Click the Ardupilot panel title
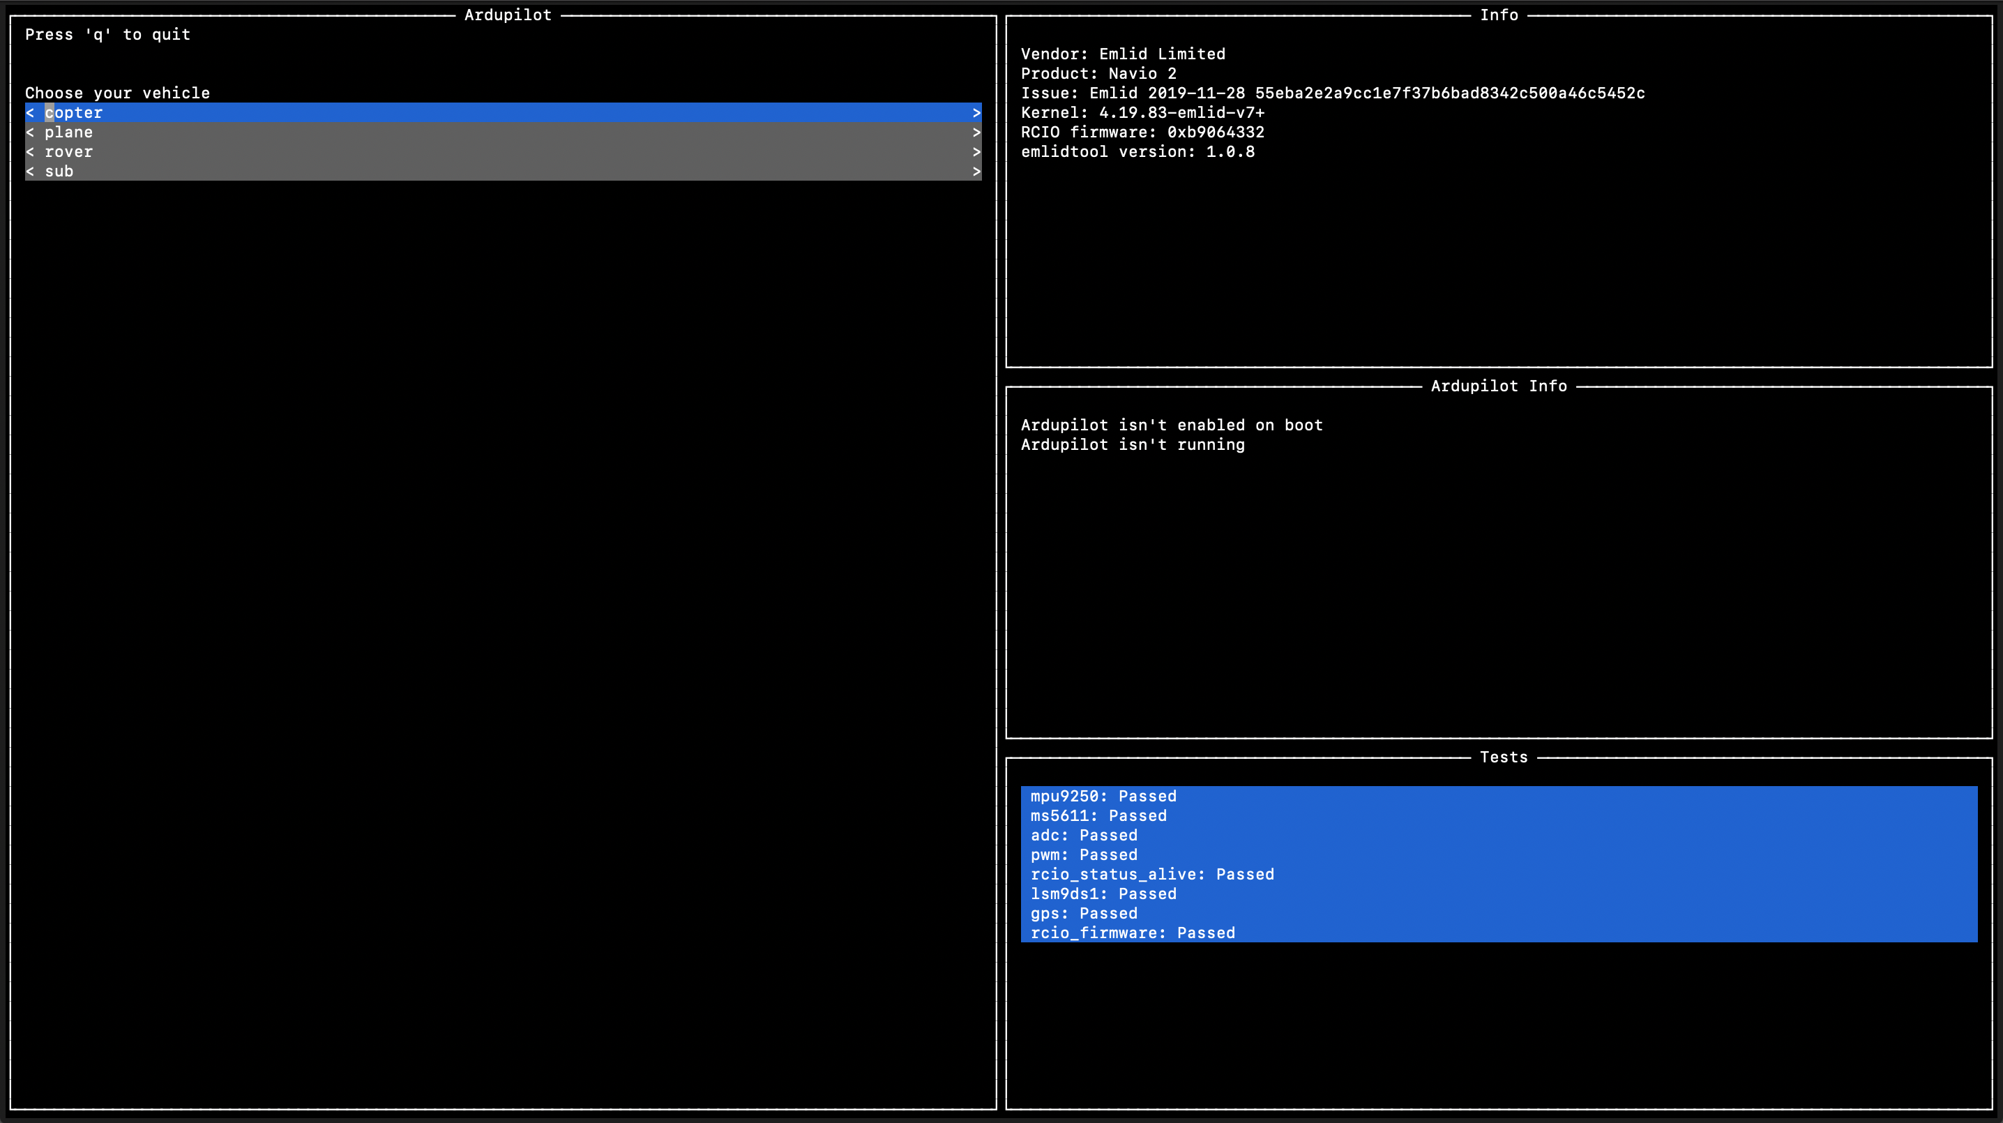This screenshot has height=1123, width=2003. 508,15
